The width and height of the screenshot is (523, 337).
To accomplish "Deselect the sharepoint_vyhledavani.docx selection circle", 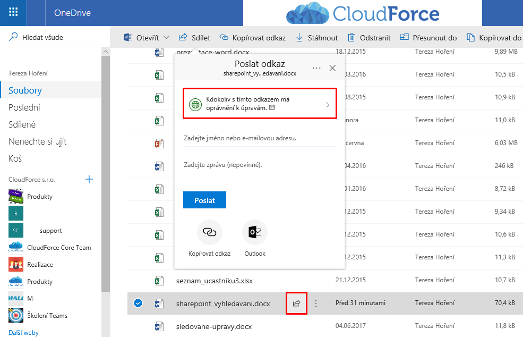I will coord(138,302).
